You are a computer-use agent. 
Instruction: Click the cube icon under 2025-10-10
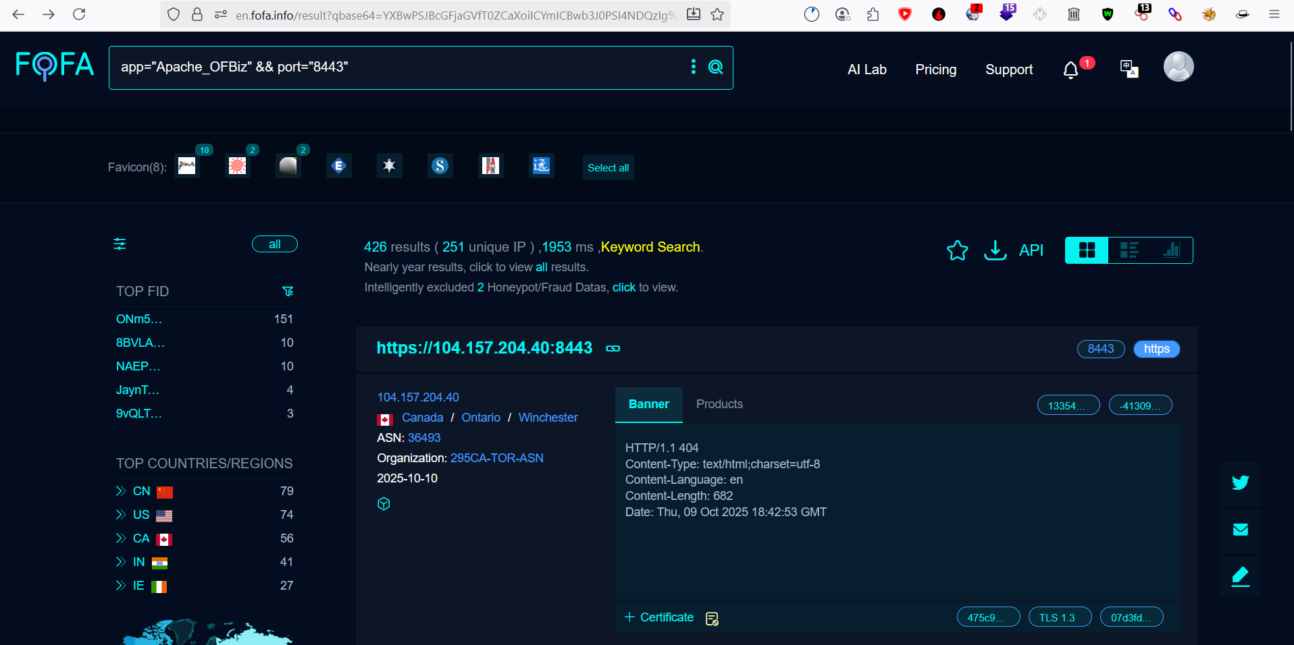click(384, 504)
